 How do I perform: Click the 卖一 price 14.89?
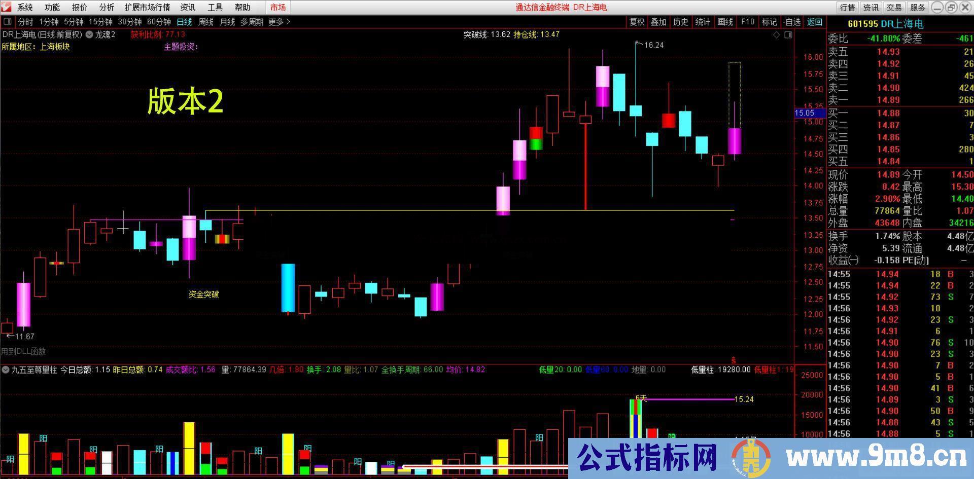coord(888,100)
